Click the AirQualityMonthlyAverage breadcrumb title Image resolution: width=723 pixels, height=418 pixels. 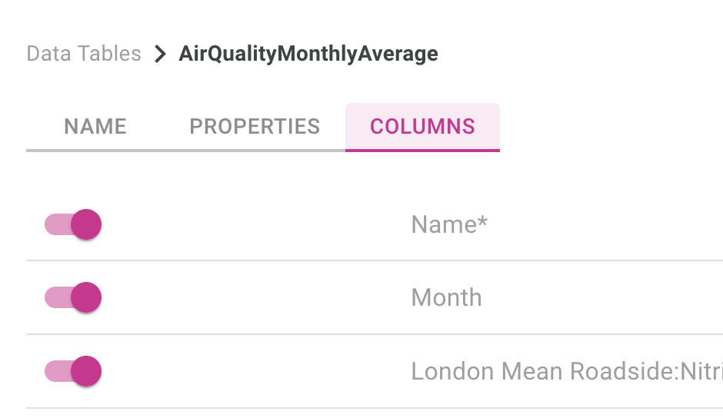point(308,54)
